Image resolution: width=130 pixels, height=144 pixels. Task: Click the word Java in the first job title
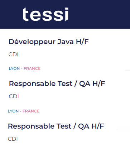click(66, 42)
